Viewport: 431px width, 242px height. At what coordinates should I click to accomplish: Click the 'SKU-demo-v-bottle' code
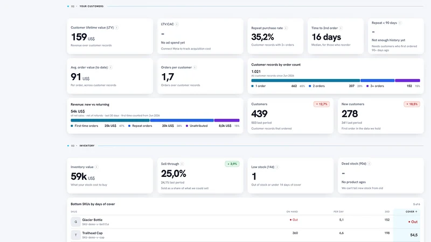[95, 224]
